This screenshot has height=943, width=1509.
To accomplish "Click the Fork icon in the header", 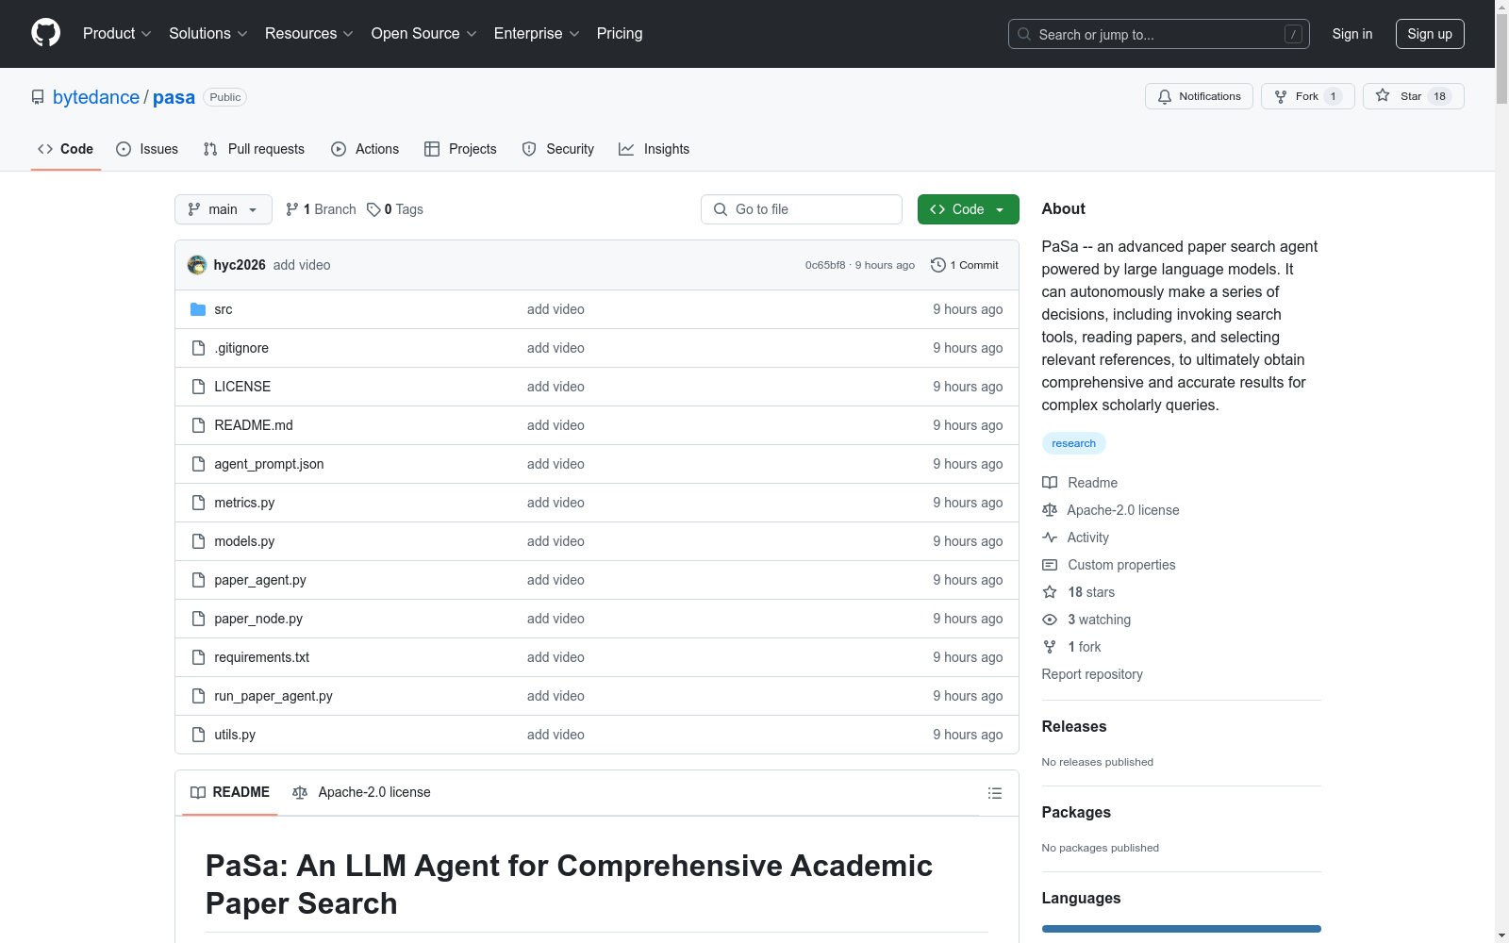I will pyautogui.click(x=1281, y=96).
